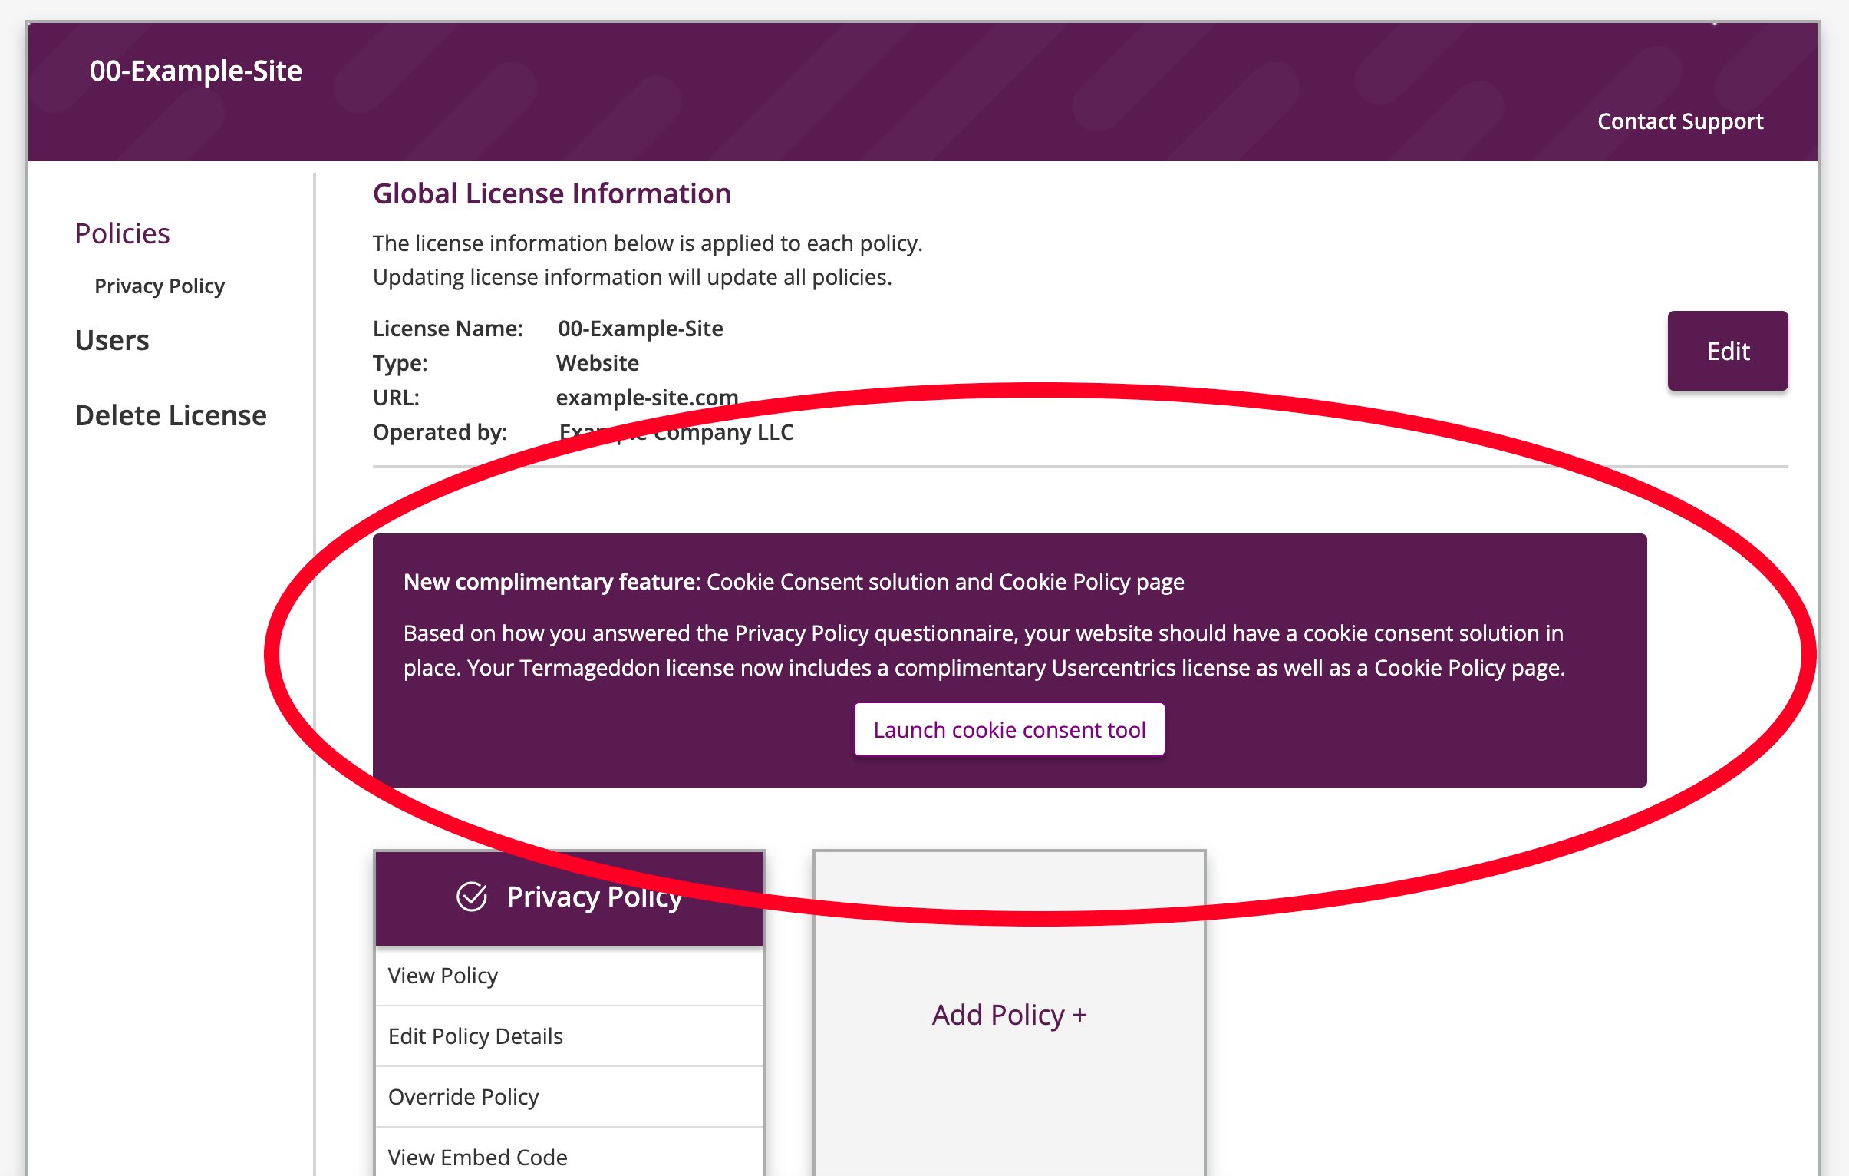Click the 00-Example-Site header title

coord(196,71)
